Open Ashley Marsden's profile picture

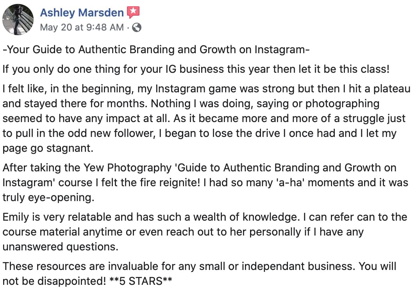18,20
